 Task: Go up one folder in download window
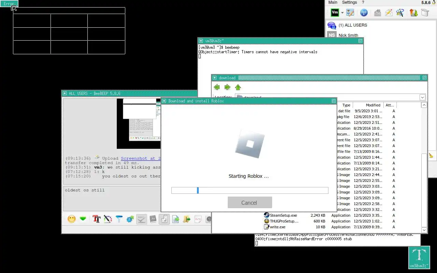tap(238, 87)
